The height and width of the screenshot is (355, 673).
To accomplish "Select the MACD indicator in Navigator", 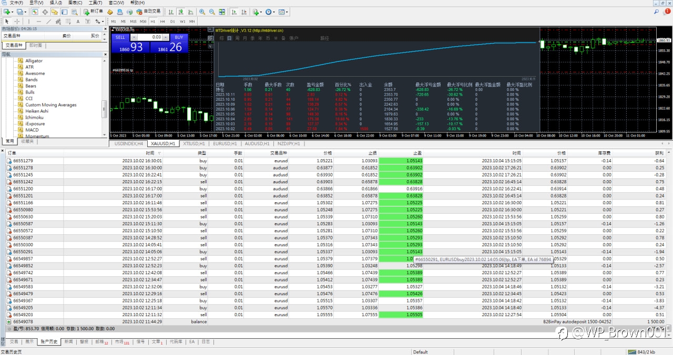I will [x=32, y=130].
